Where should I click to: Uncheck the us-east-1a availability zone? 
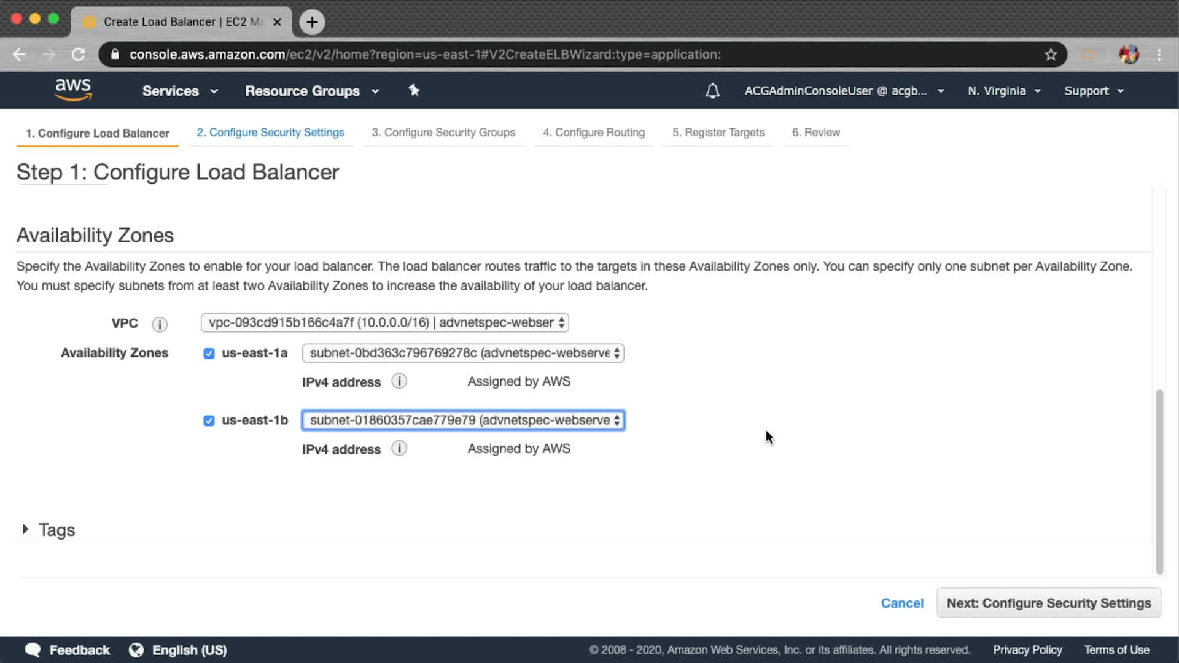click(209, 354)
